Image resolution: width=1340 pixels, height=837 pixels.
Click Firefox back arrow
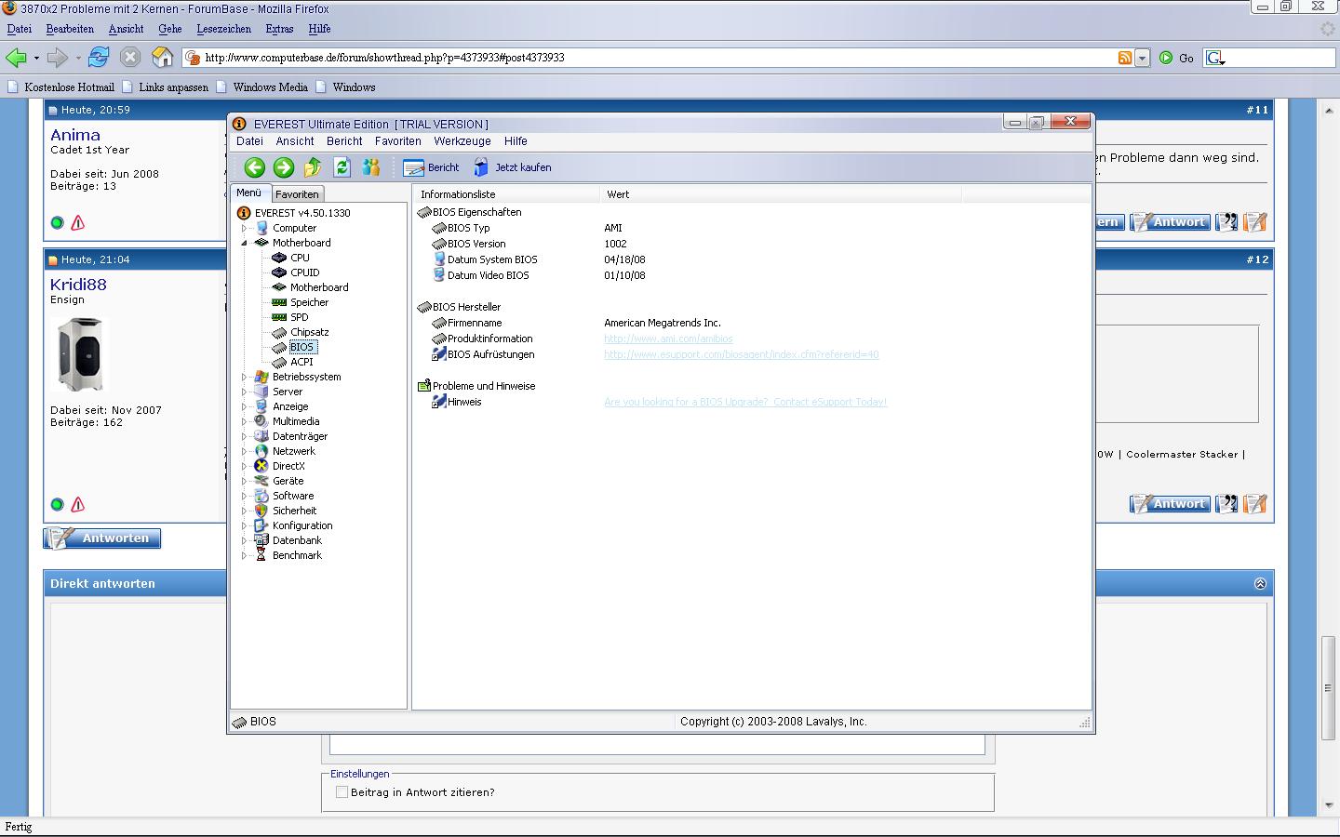[x=16, y=58]
